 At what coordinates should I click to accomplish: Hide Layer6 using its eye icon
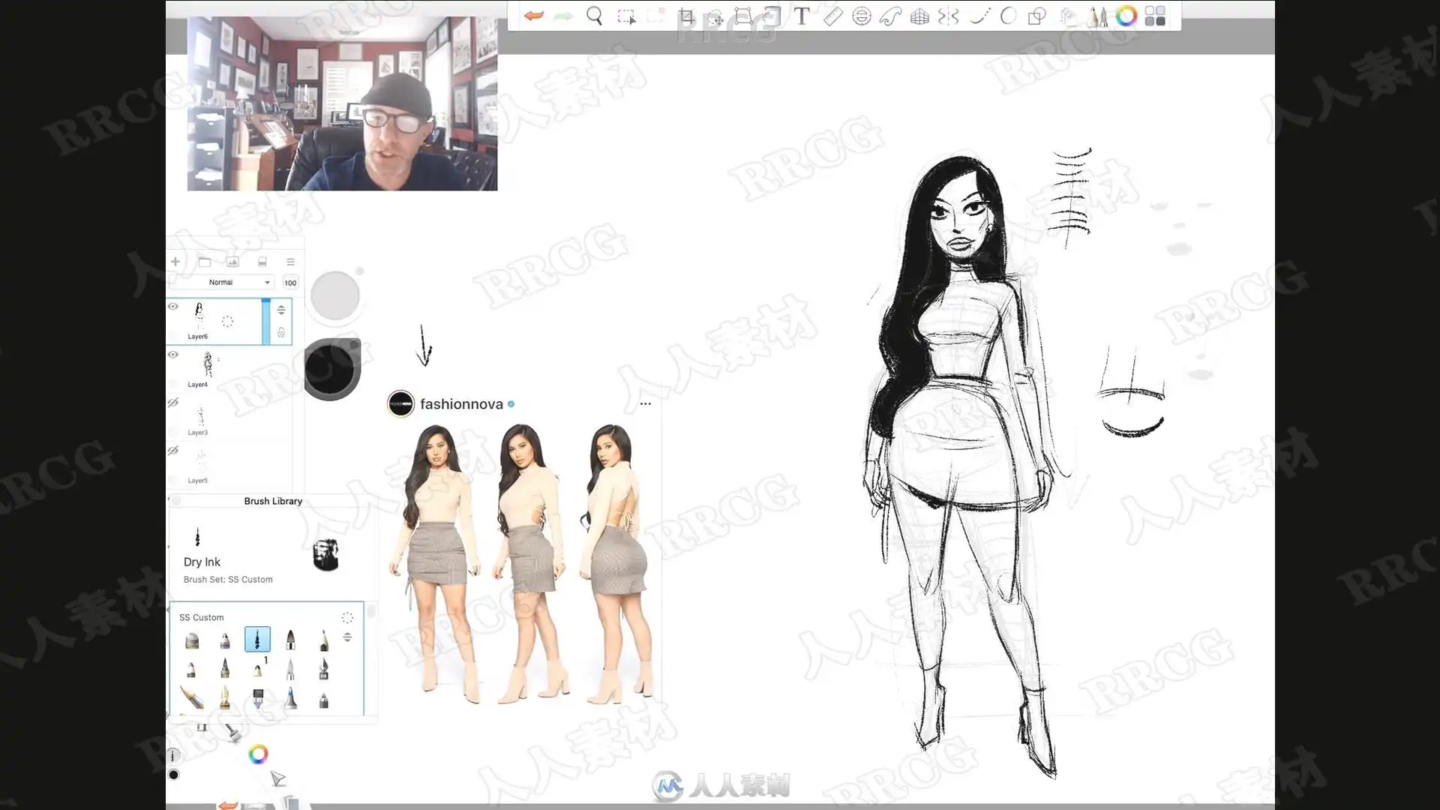pyautogui.click(x=173, y=307)
